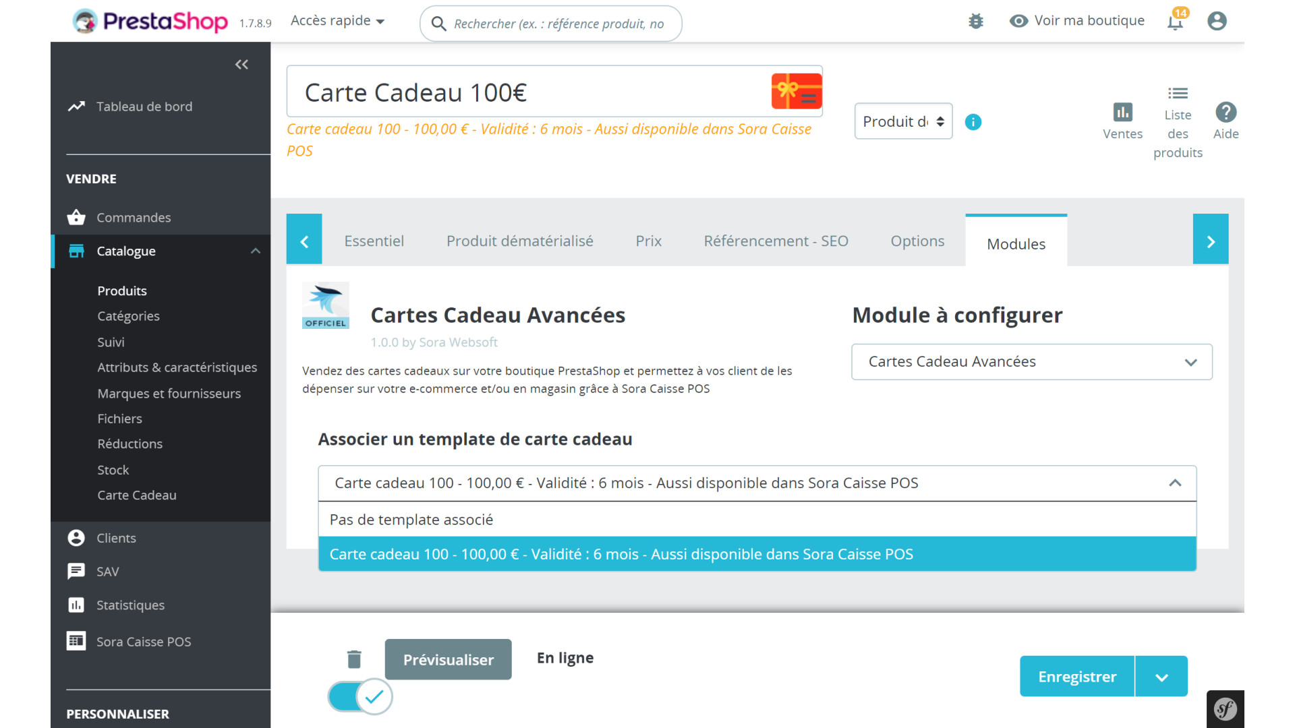Open the product type dropdown
1295x728 pixels.
[x=903, y=121]
